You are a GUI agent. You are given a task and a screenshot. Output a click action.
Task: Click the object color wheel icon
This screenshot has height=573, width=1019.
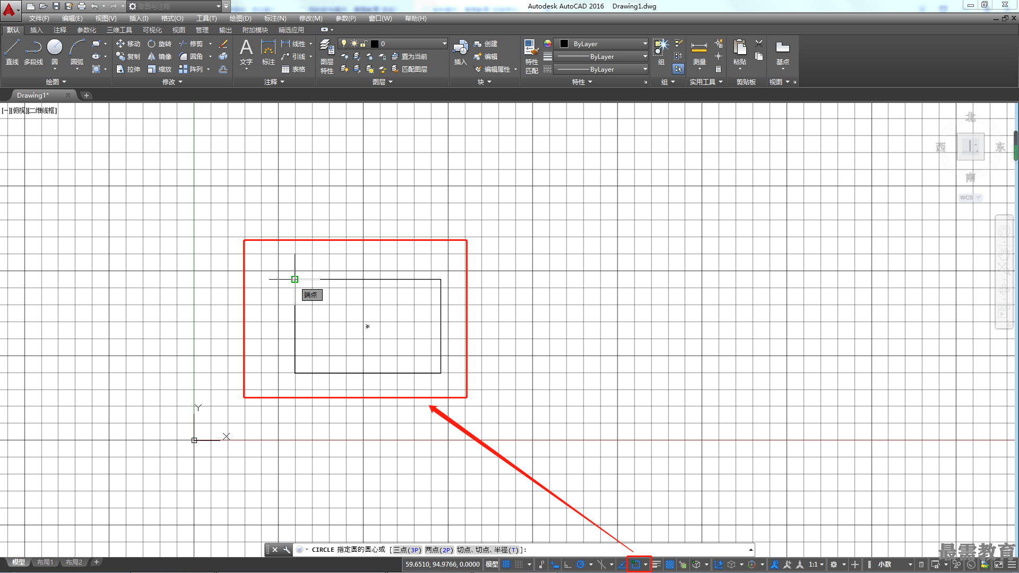(x=548, y=44)
